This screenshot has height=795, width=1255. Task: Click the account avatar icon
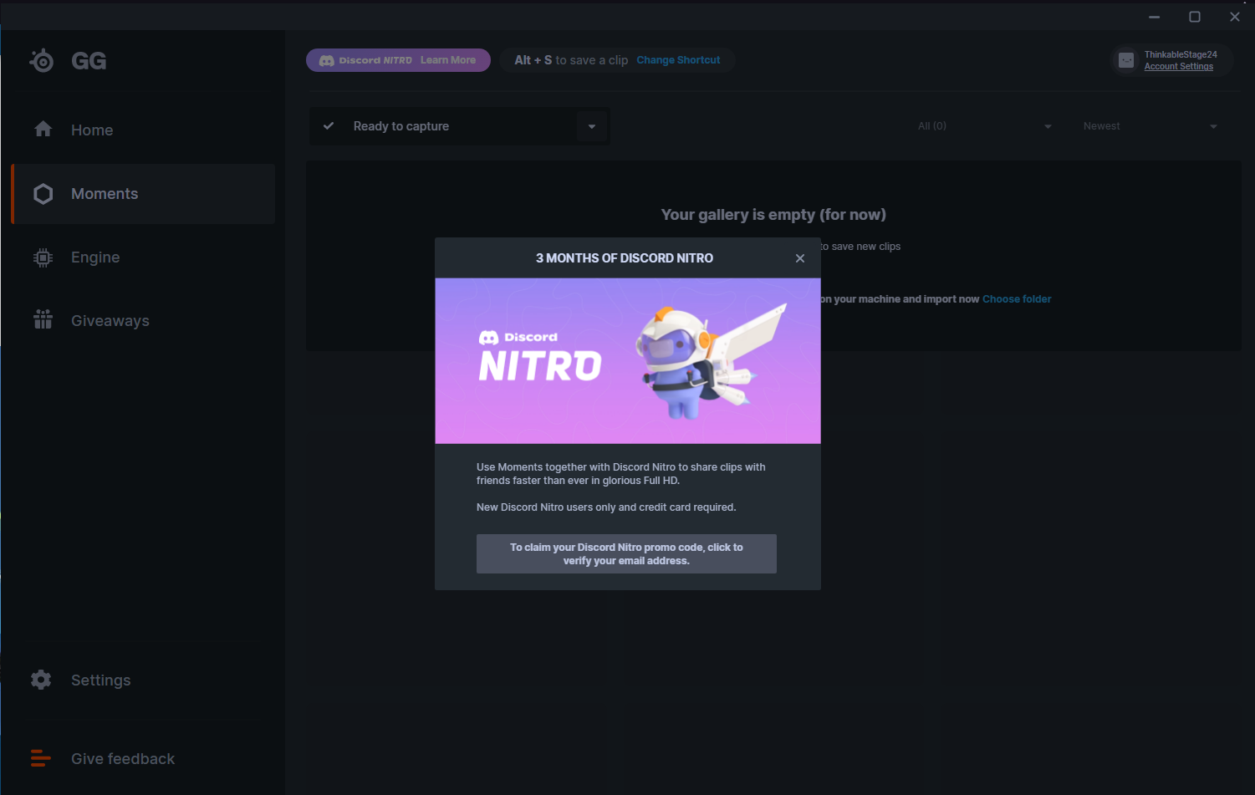(1126, 60)
